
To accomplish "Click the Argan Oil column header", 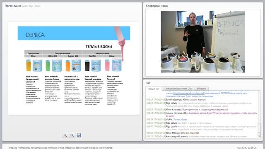I will pos(73,56).
